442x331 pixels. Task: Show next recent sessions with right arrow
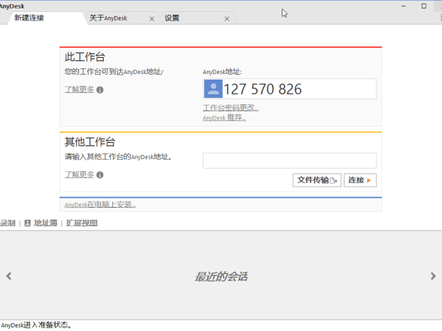[433, 276]
